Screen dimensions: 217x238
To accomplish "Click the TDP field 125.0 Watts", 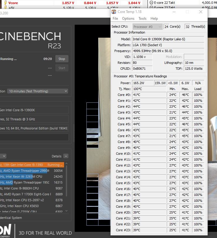I will [194, 69].
